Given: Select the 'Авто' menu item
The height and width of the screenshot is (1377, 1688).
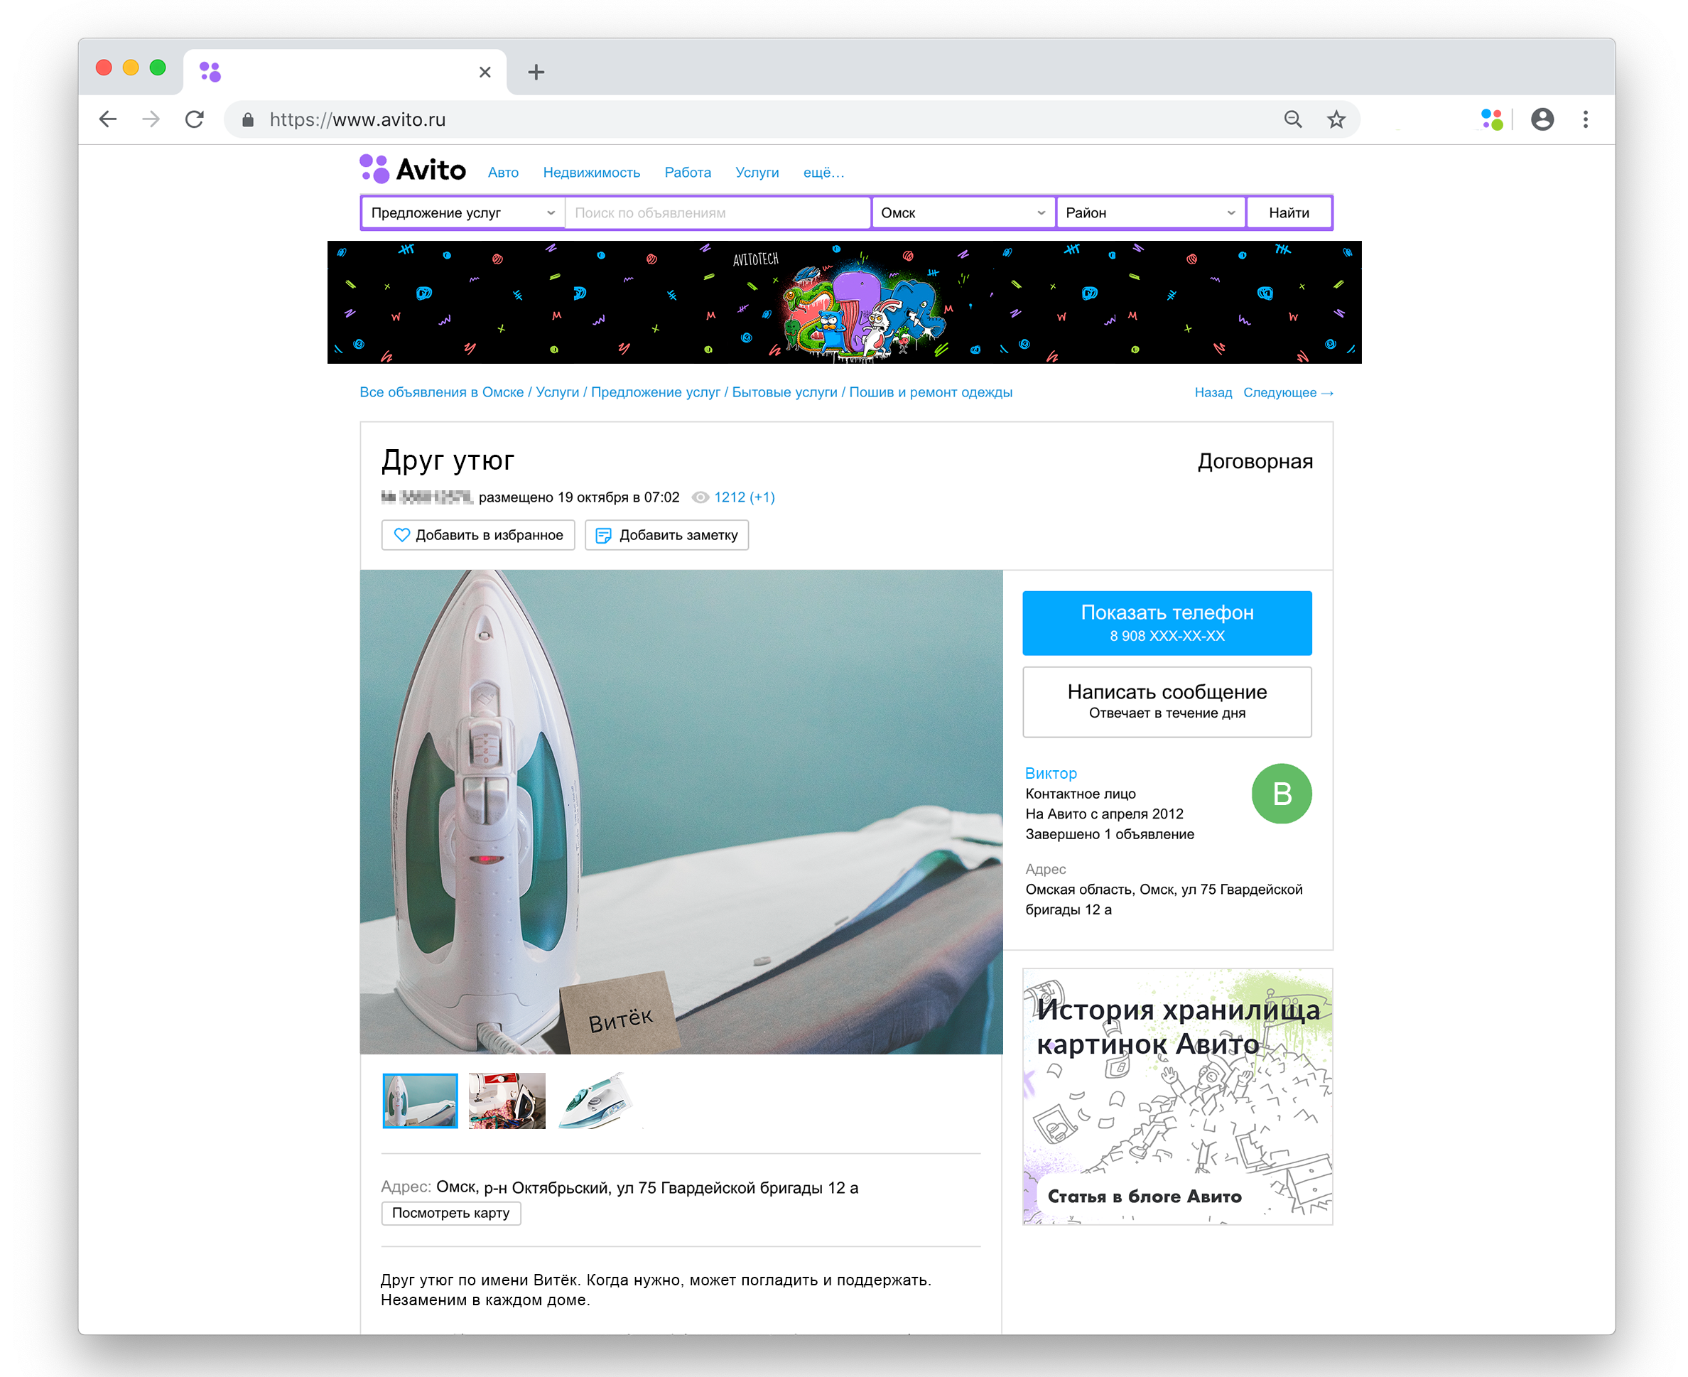Looking at the screenshot, I should tap(501, 171).
